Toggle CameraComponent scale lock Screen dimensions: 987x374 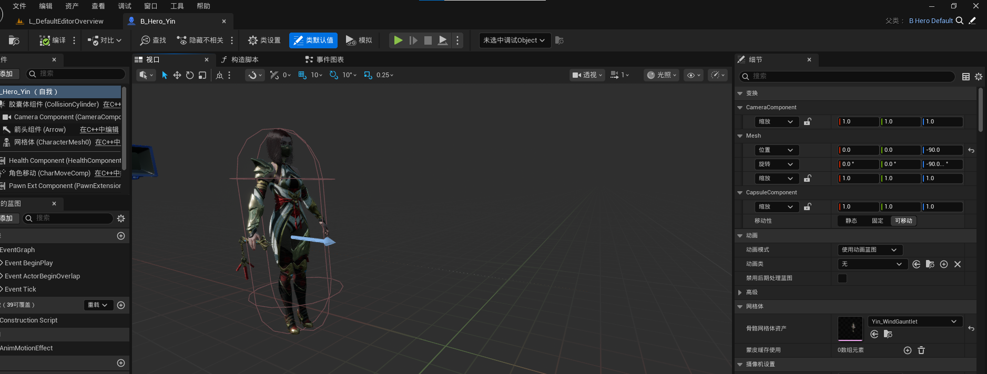click(808, 121)
